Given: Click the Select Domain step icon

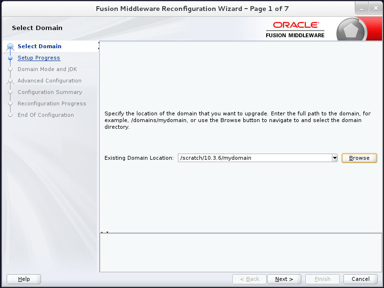Looking at the screenshot, I should (10, 47).
